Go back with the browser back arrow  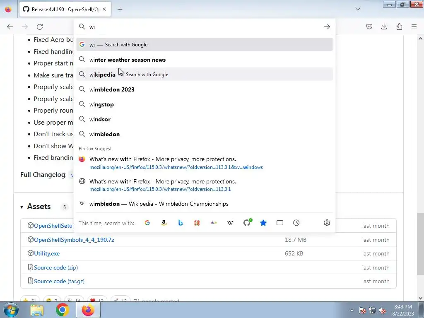tap(10, 27)
